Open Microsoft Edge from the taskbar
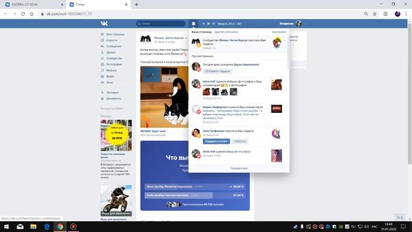Viewport: 412px width, 232px height. pyautogui.click(x=47, y=226)
